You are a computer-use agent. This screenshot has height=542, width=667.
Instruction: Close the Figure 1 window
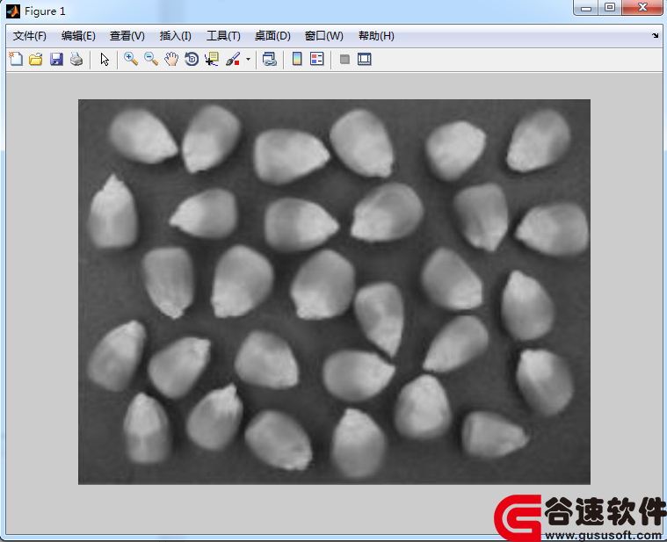tap(642, 8)
